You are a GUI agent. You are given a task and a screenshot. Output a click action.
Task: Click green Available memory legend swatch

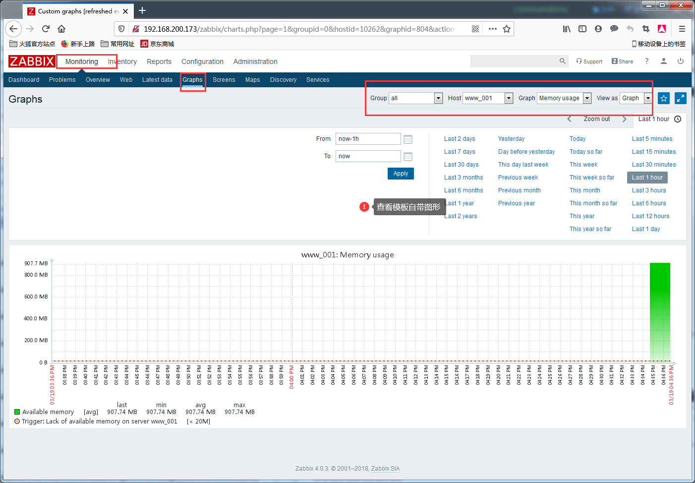[17, 412]
